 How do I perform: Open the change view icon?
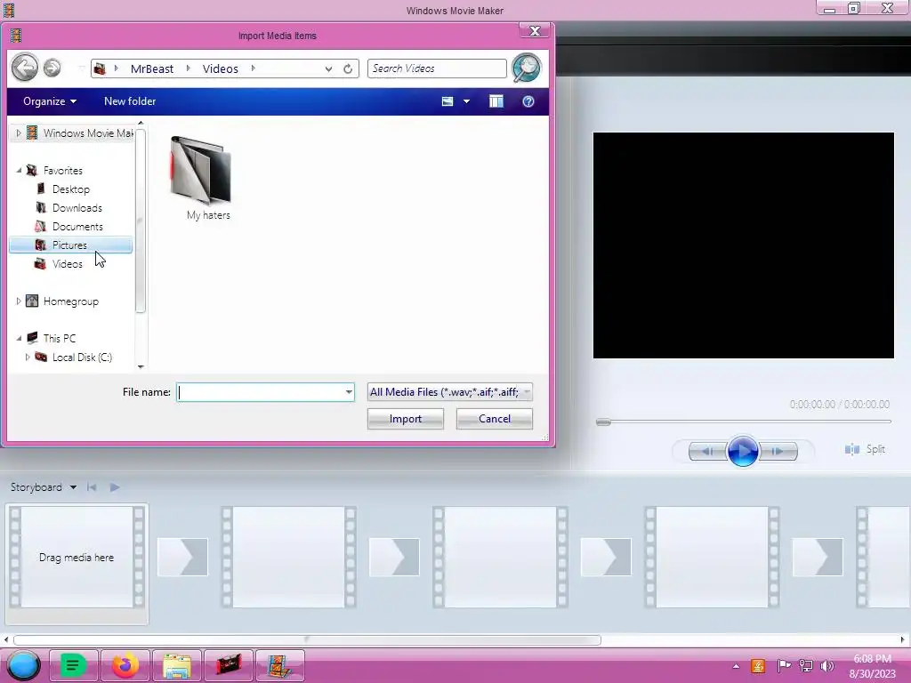point(447,101)
